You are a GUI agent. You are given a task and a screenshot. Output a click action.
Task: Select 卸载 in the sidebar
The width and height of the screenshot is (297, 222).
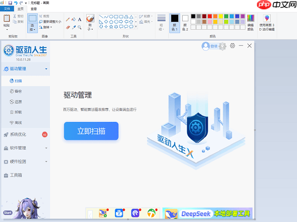click(26, 112)
